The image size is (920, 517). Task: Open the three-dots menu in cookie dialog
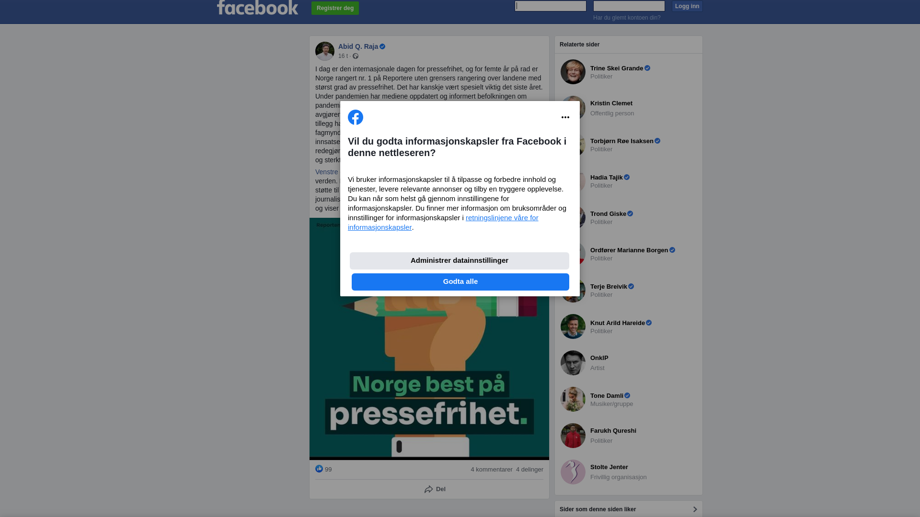(x=565, y=117)
